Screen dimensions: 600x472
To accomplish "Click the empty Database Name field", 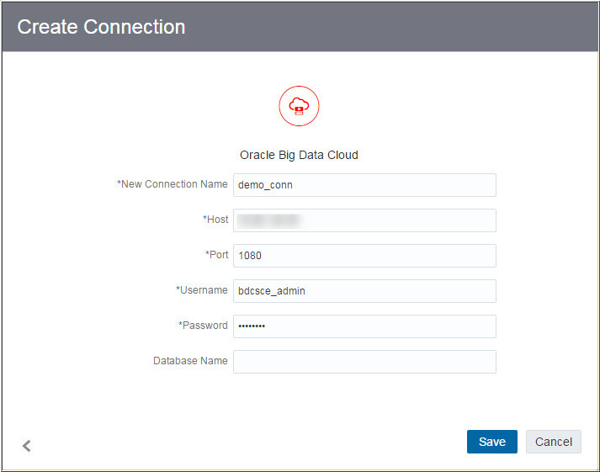I will click(x=364, y=362).
